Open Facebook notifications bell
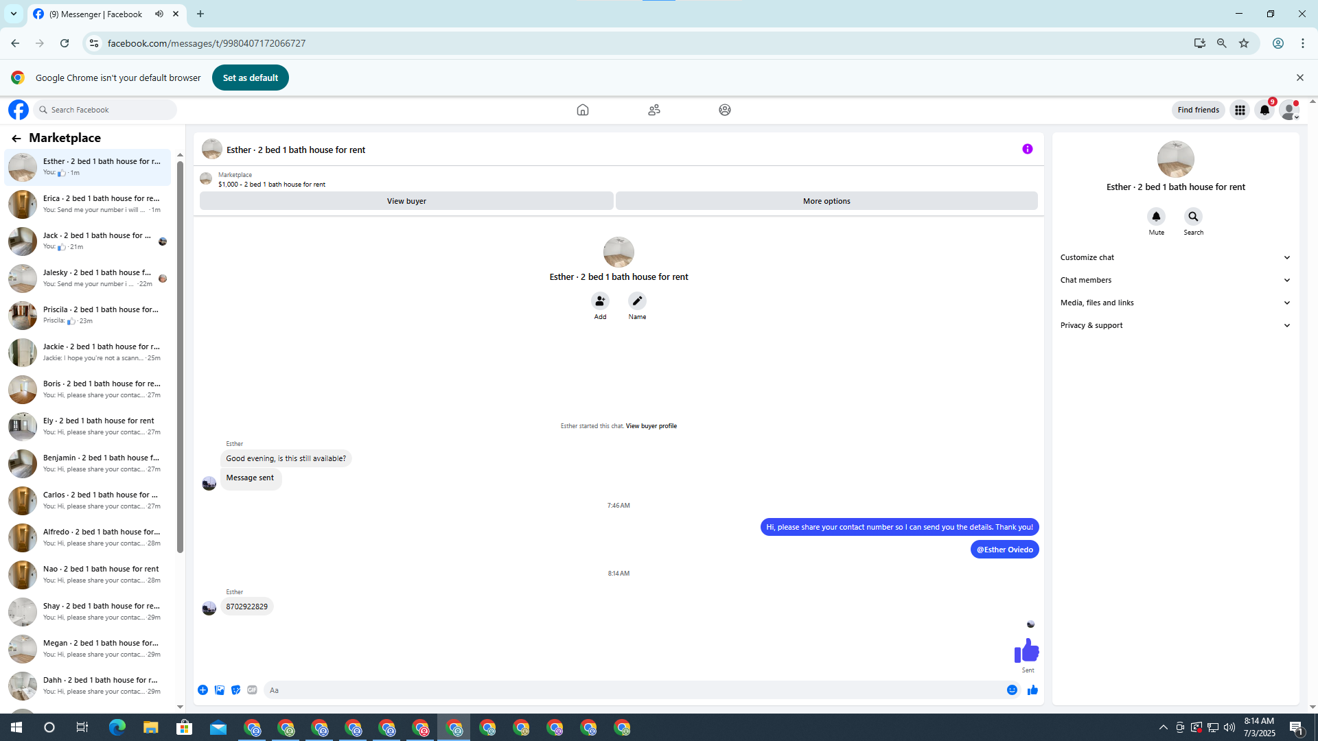1318x741 pixels. (1264, 110)
